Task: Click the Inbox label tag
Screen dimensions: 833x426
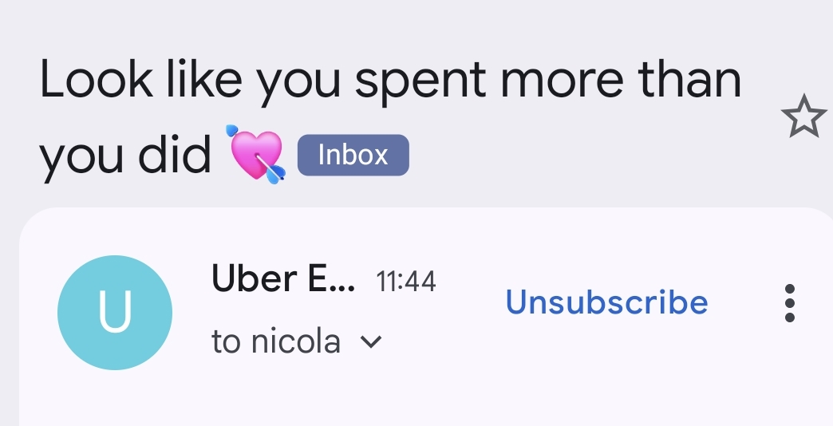Action: (353, 155)
